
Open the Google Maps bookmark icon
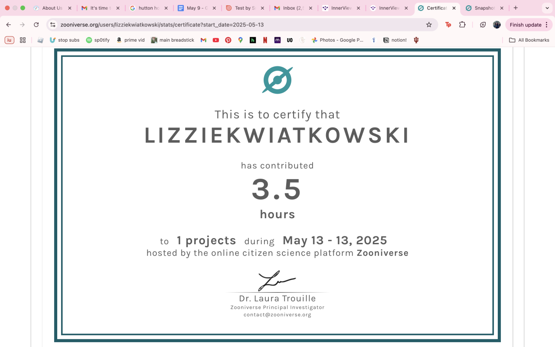click(241, 40)
